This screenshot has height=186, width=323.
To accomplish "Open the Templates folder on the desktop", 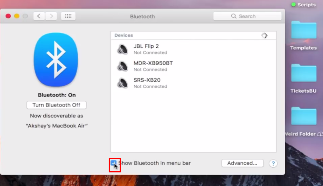I will click(x=304, y=30).
